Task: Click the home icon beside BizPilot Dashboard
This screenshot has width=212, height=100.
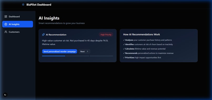Action: pos(23,4)
